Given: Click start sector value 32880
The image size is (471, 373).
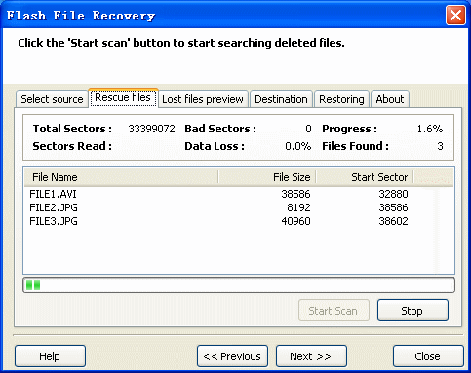Looking at the screenshot, I should coord(393,194).
